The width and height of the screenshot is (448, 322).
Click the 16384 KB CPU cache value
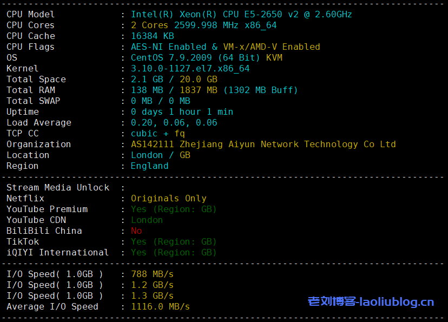point(152,36)
